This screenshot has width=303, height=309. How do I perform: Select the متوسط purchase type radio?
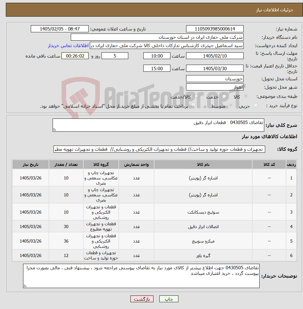pos(231,105)
